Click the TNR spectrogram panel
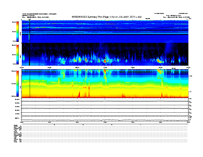The width and height of the screenshot is (203, 157). (x=105, y=84)
